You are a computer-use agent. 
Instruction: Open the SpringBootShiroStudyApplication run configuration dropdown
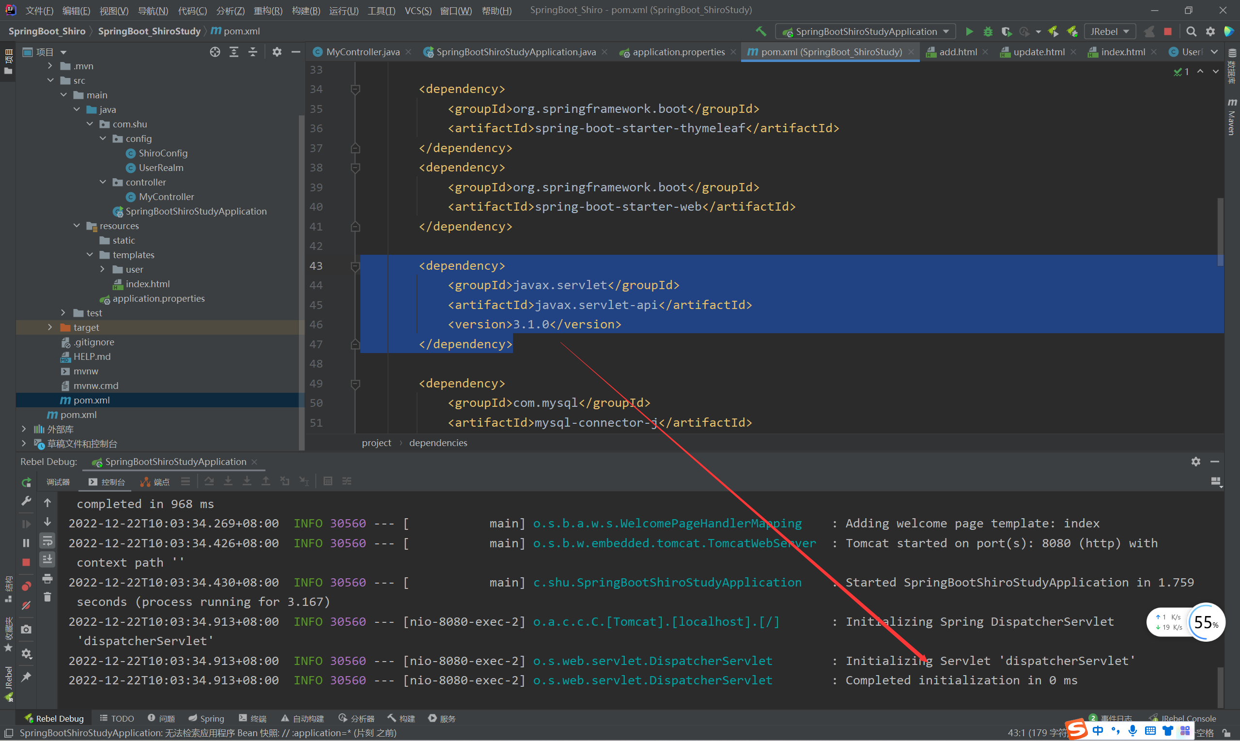(866, 31)
